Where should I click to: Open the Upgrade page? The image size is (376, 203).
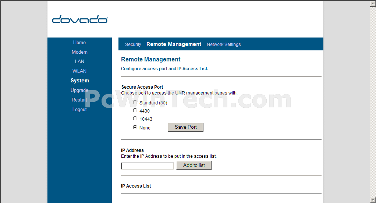click(x=79, y=90)
